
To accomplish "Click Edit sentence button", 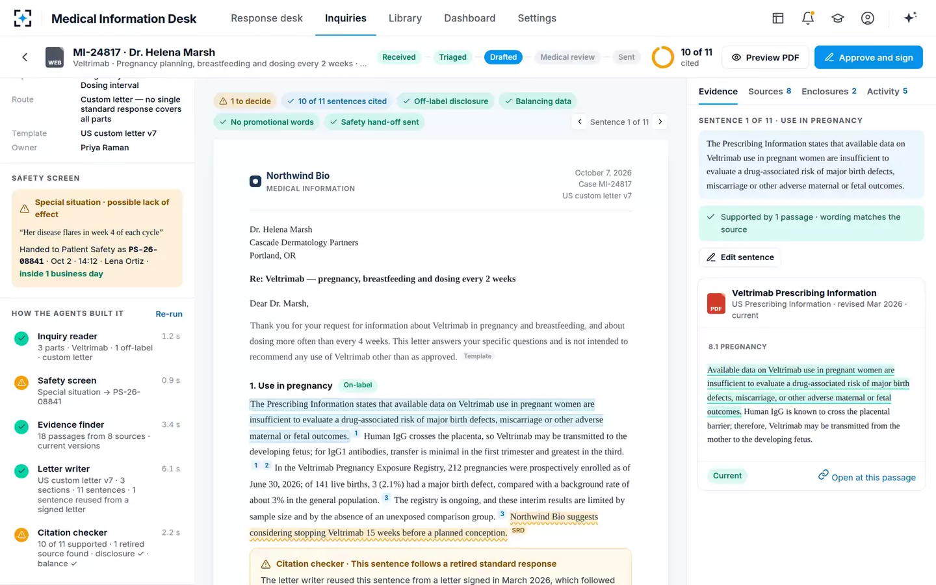I will coord(740,257).
